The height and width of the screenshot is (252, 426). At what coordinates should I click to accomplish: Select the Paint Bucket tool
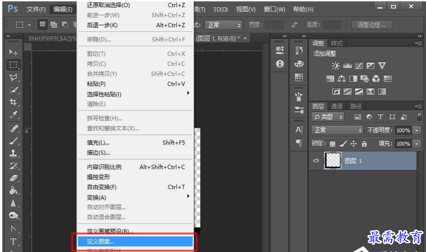(13, 191)
